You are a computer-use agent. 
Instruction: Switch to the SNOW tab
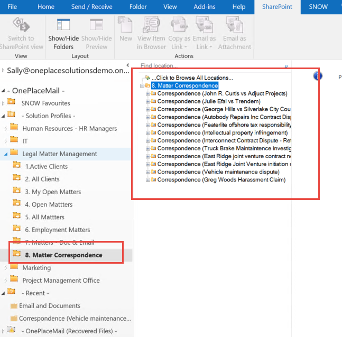pyautogui.click(x=318, y=7)
